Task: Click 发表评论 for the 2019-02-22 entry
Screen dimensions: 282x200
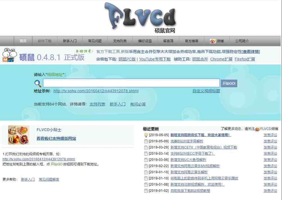Action: [270, 166]
